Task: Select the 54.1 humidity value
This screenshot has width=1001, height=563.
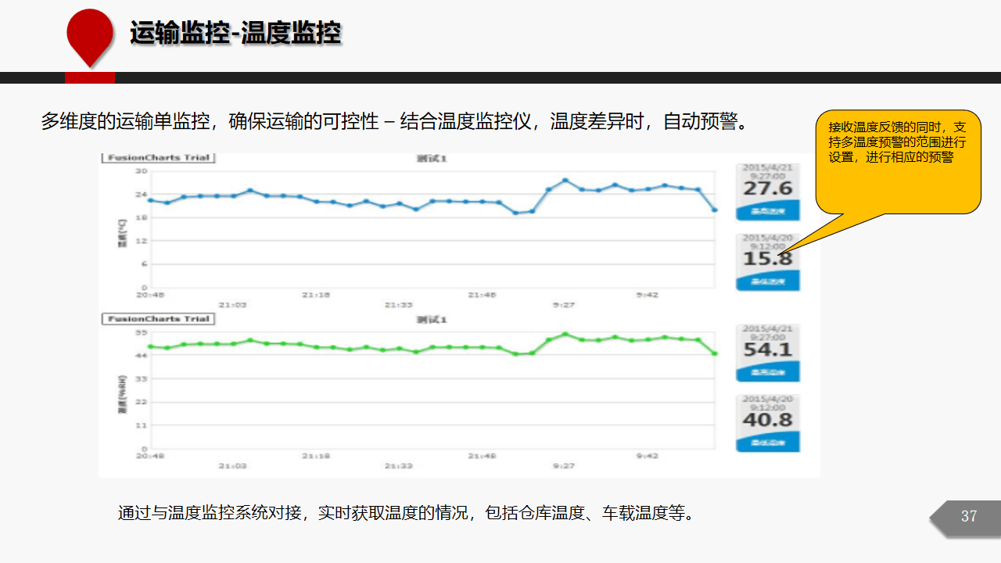Action: click(x=767, y=350)
